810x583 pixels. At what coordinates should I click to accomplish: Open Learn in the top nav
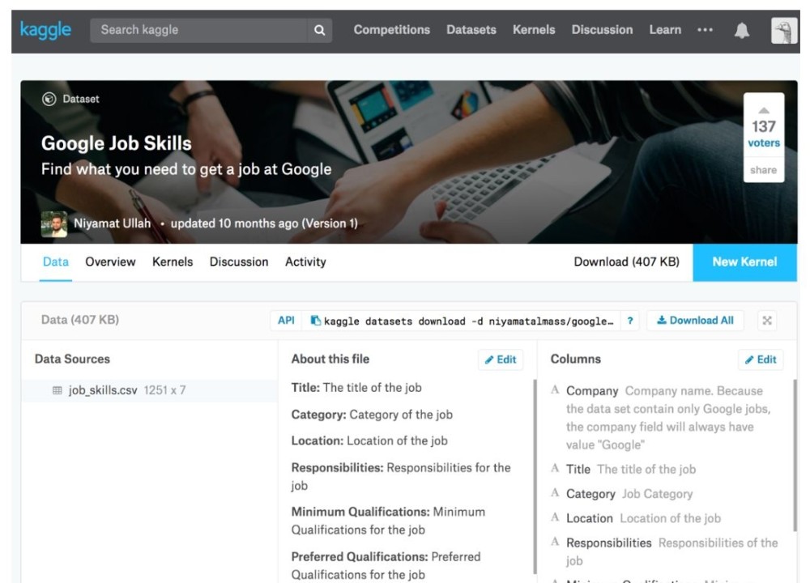click(665, 30)
